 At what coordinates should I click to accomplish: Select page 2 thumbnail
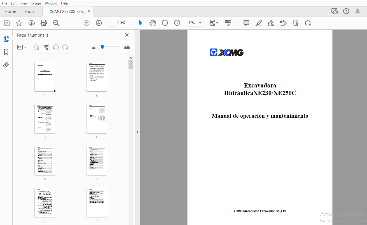[x=97, y=77]
